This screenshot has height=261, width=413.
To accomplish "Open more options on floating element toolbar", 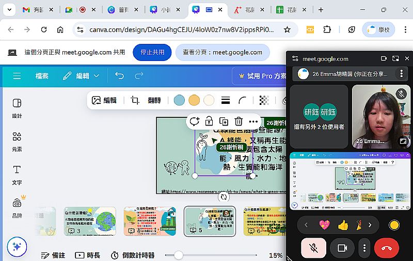I will (x=253, y=121).
